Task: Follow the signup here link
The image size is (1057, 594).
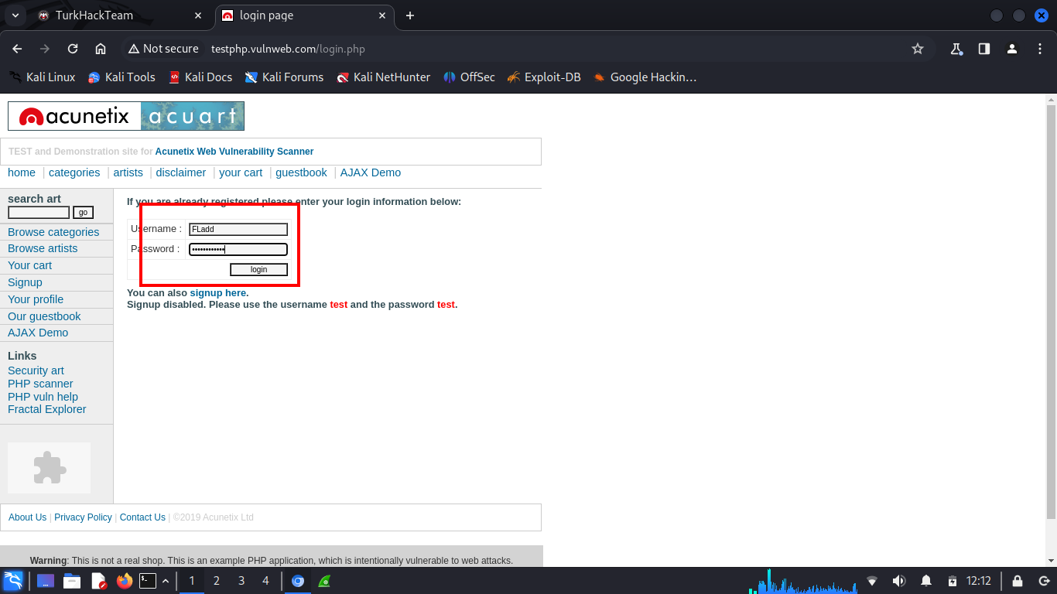Action: (218, 293)
